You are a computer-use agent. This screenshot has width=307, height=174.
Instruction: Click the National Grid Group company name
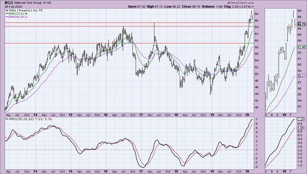[x=28, y=3]
